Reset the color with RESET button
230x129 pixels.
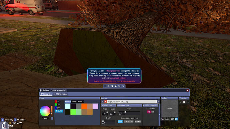45,118
